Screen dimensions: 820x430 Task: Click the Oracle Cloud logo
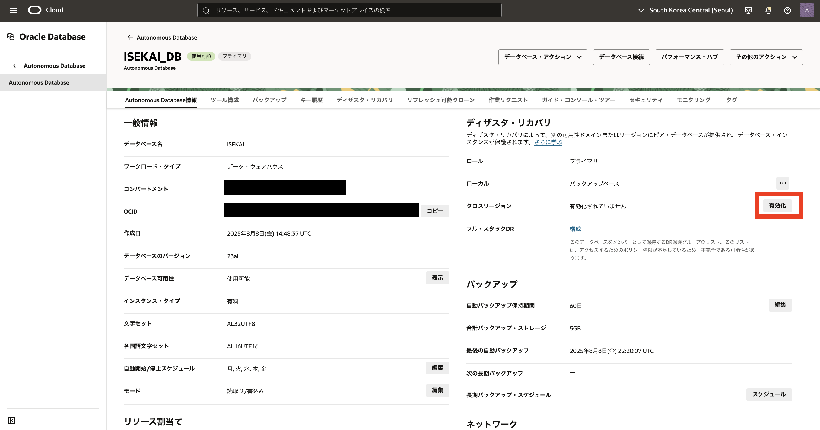coord(34,10)
